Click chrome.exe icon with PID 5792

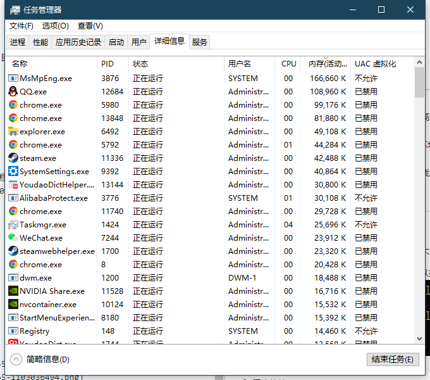click(x=13, y=144)
